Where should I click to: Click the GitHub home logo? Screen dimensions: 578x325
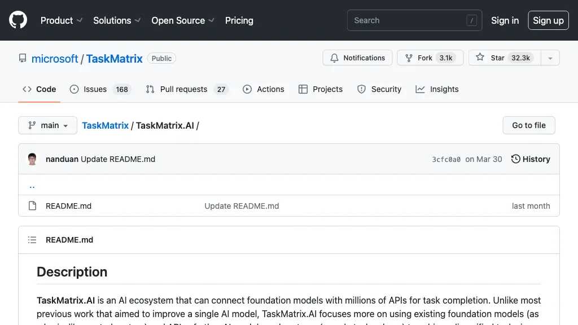point(17,20)
